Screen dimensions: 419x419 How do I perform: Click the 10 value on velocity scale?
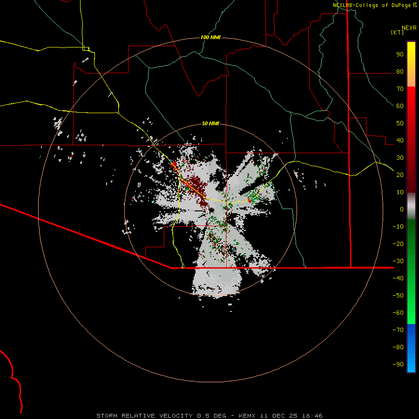[400, 192]
